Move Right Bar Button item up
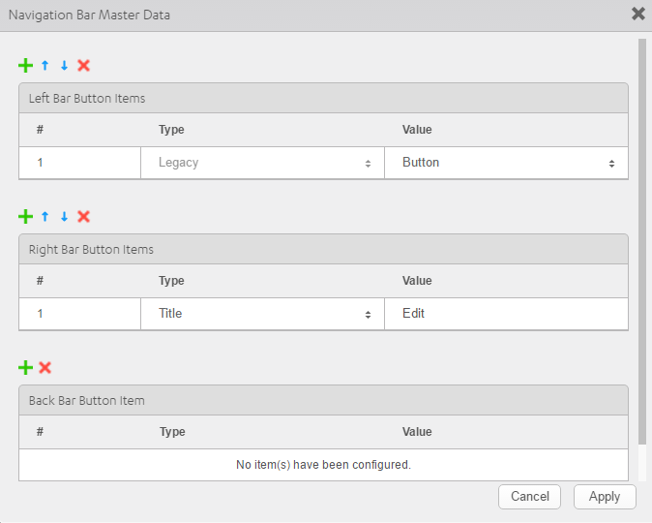This screenshot has height=523, width=652. [44, 217]
